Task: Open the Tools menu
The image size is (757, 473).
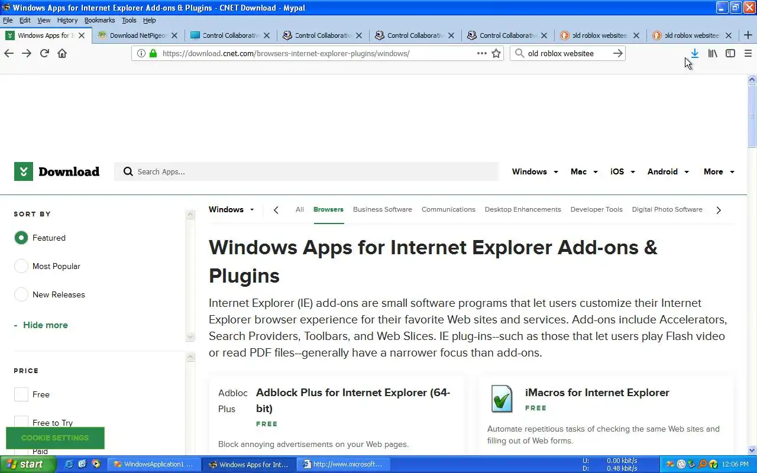Action: click(x=129, y=20)
